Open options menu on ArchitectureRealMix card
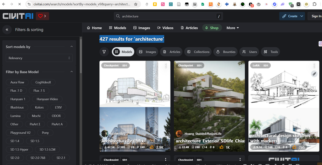The height and width of the screenshot is (165, 322). pos(166,66)
